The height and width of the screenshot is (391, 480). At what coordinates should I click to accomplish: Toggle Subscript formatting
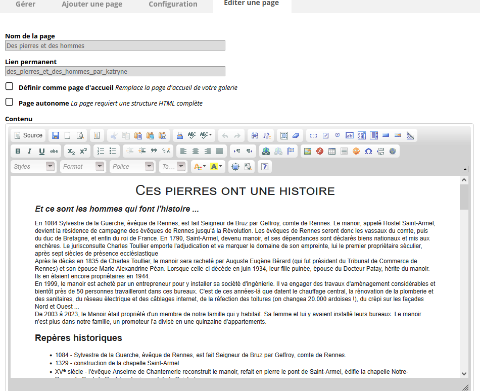point(71,151)
